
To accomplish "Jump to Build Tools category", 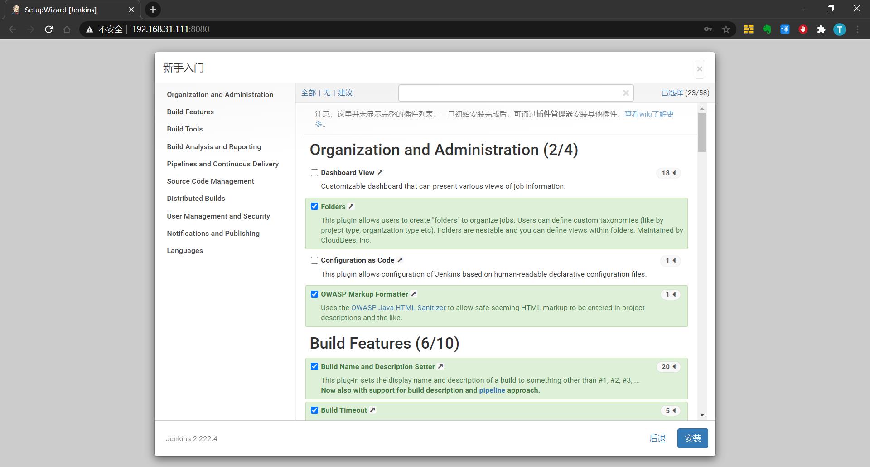I will 185,129.
